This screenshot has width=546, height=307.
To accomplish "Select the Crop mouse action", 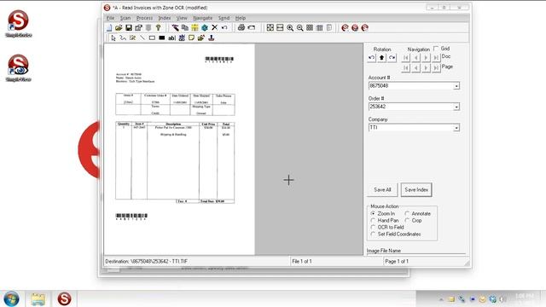I will click(x=407, y=220).
